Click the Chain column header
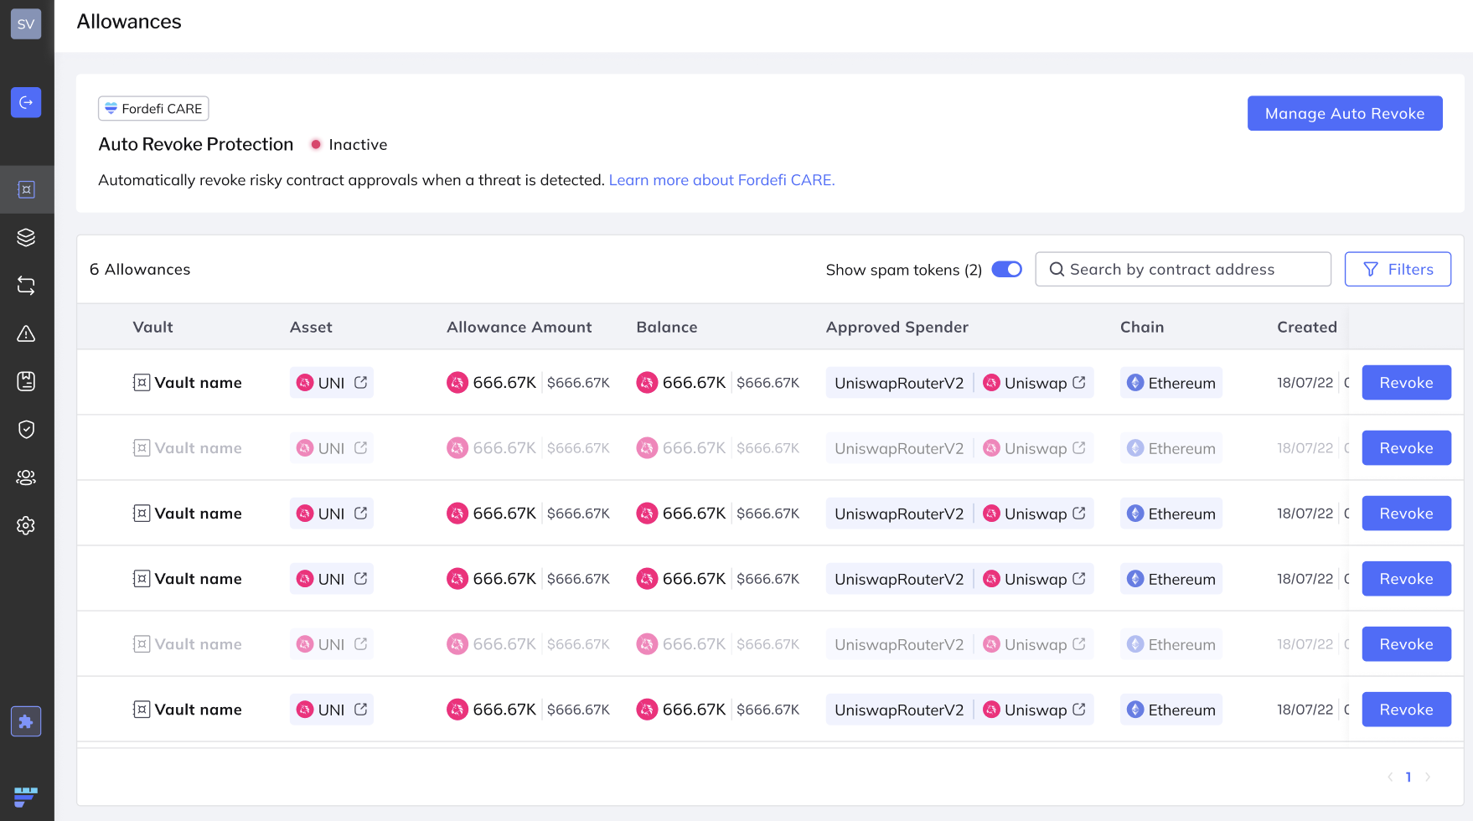Image resolution: width=1473 pixels, height=821 pixels. point(1142,327)
